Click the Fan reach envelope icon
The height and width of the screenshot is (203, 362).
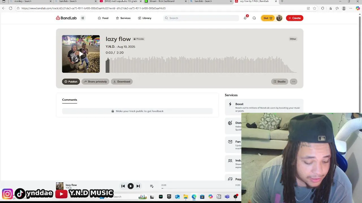(230, 142)
